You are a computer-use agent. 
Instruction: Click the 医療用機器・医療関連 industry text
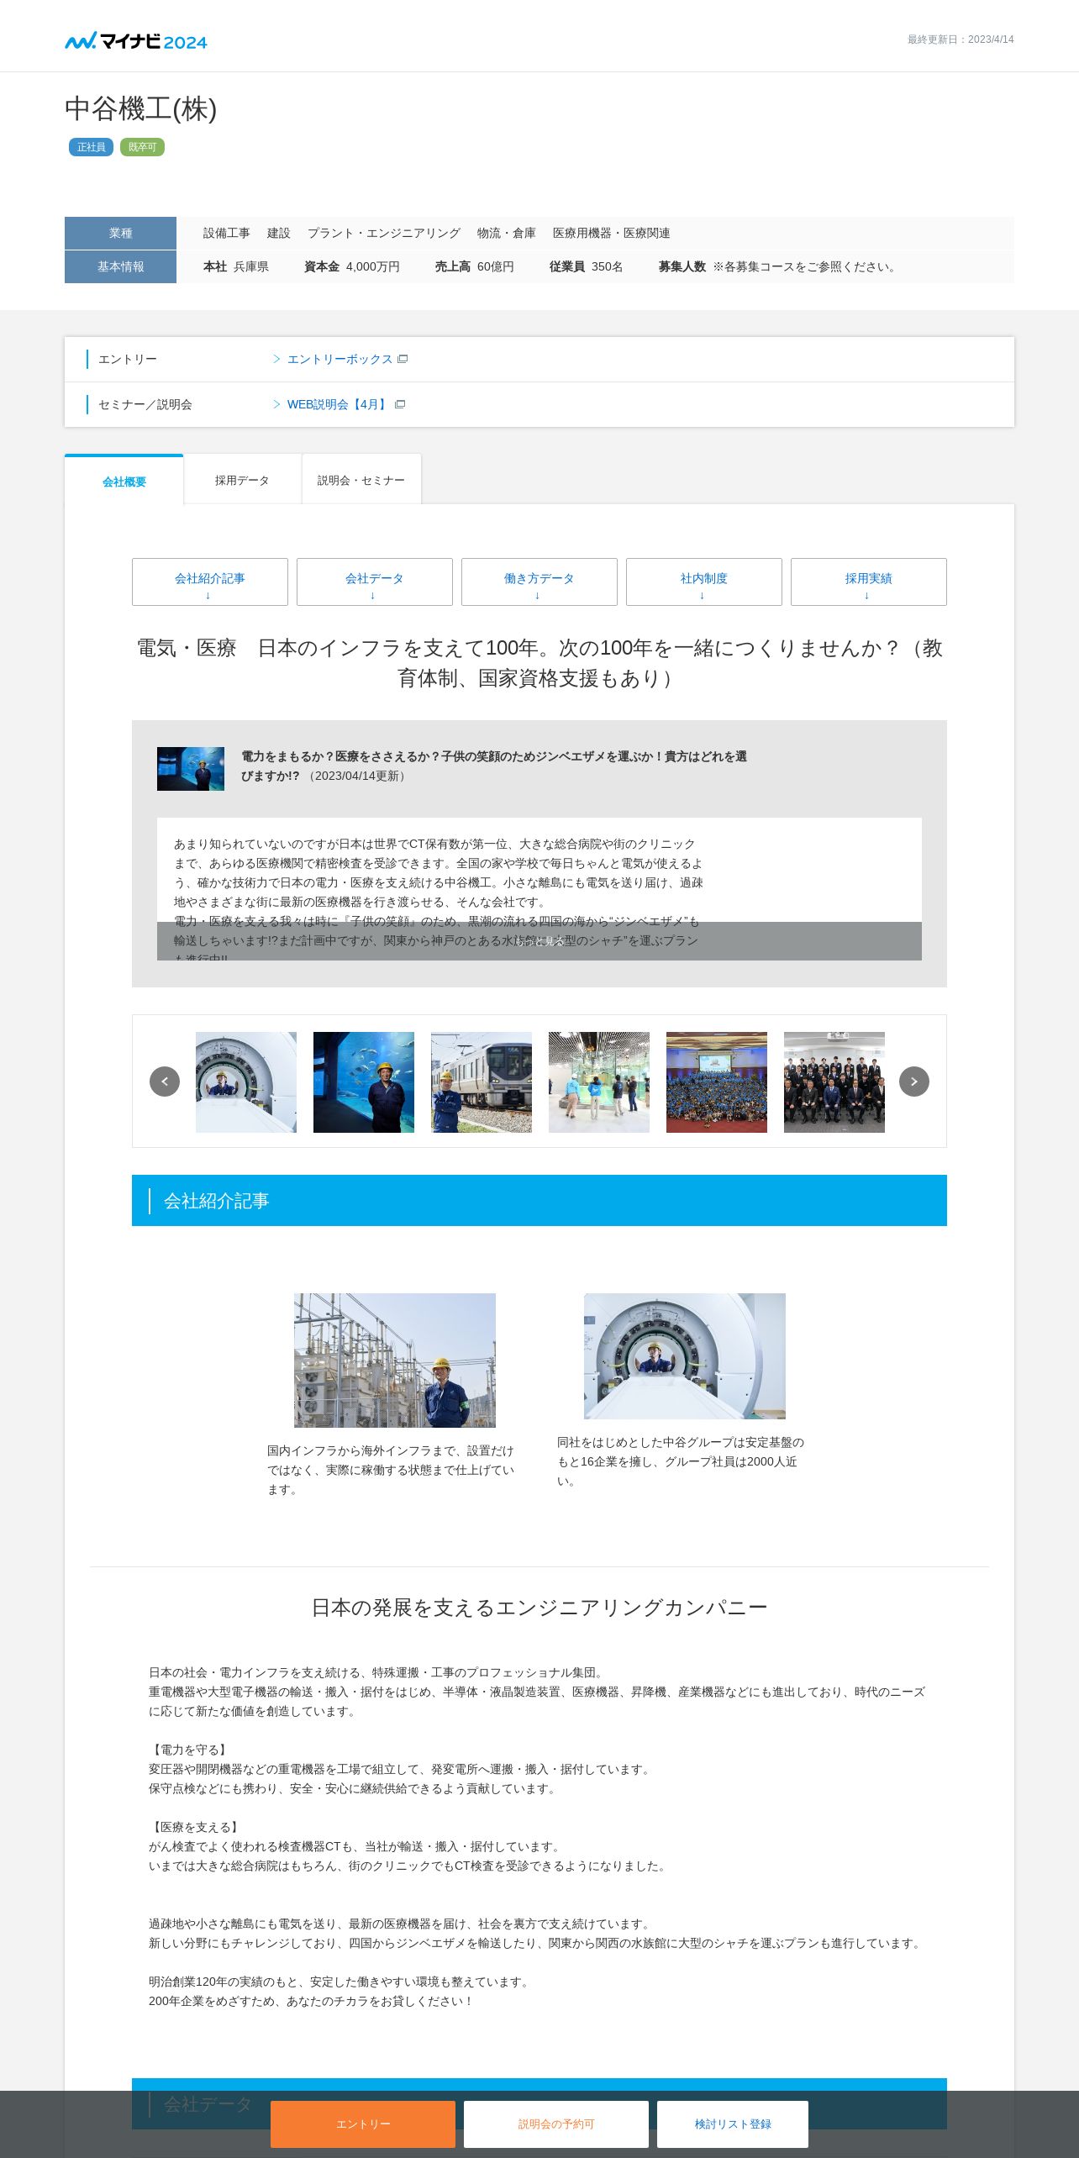[612, 233]
